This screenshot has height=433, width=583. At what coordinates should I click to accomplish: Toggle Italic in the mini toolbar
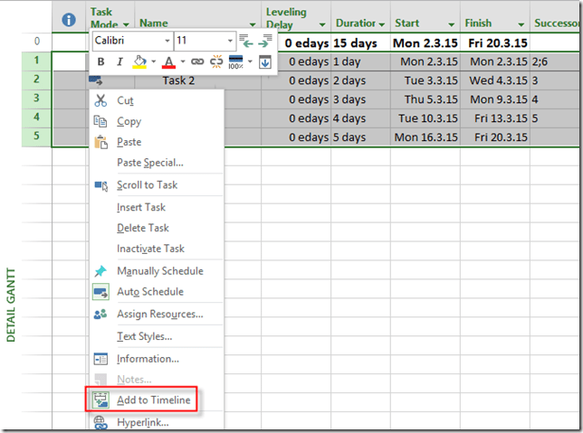click(119, 62)
